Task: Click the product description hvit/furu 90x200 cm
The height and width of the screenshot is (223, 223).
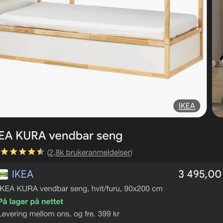Action: tap(81, 189)
